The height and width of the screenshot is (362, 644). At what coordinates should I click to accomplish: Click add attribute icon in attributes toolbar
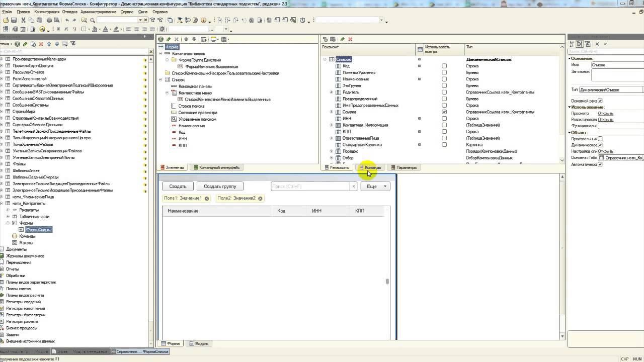[325, 39]
